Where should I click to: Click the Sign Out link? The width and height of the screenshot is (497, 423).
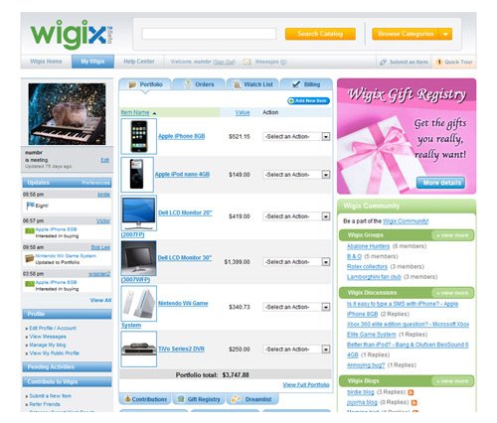tap(224, 62)
